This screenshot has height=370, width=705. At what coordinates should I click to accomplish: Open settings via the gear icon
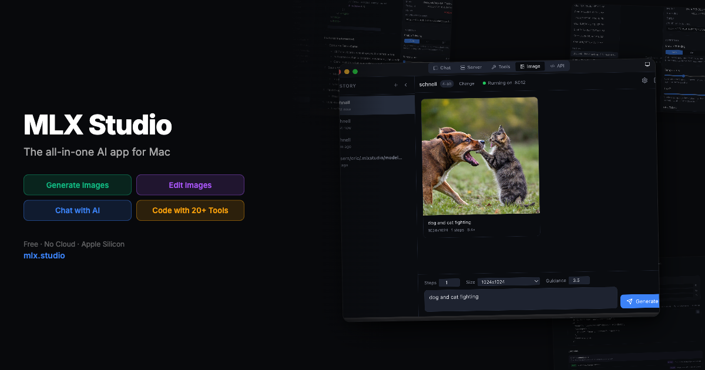point(644,80)
